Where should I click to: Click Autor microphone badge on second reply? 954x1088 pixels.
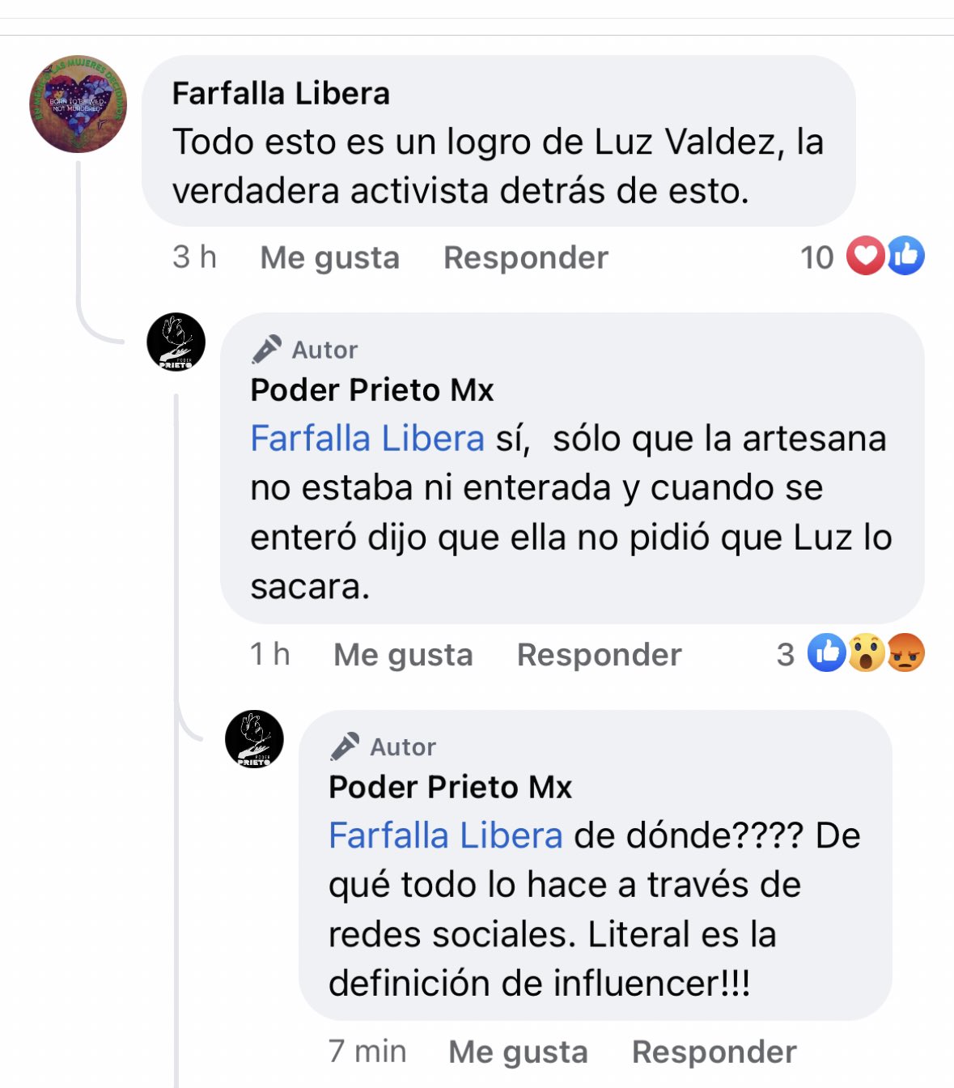(x=346, y=746)
